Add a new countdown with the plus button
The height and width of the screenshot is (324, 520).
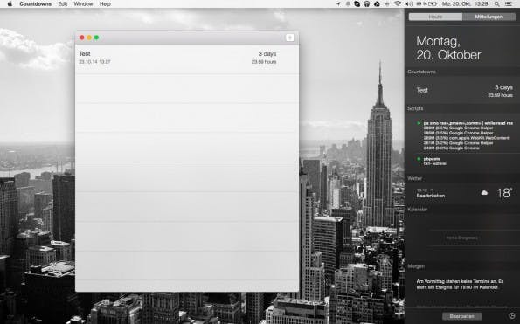point(289,38)
